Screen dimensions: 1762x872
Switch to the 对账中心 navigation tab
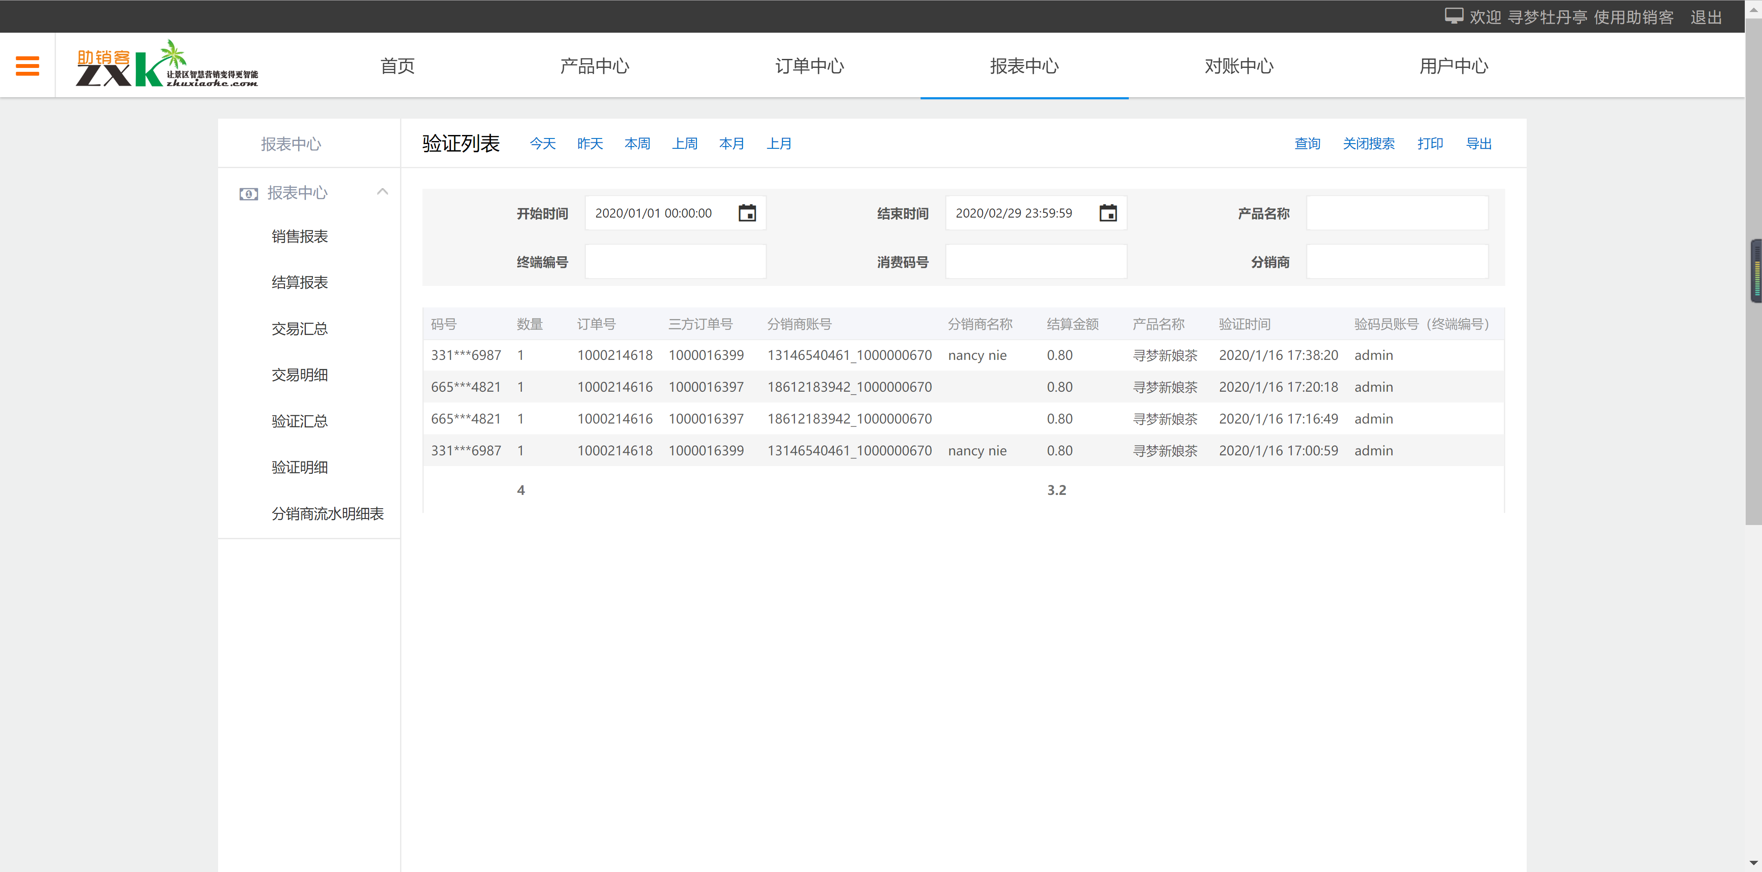[1238, 66]
